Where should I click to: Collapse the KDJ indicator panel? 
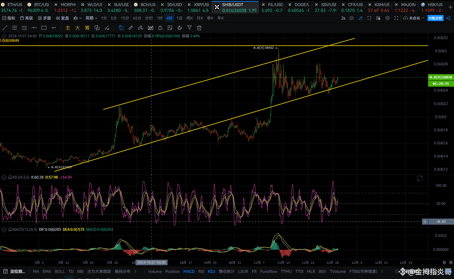click(4, 177)
